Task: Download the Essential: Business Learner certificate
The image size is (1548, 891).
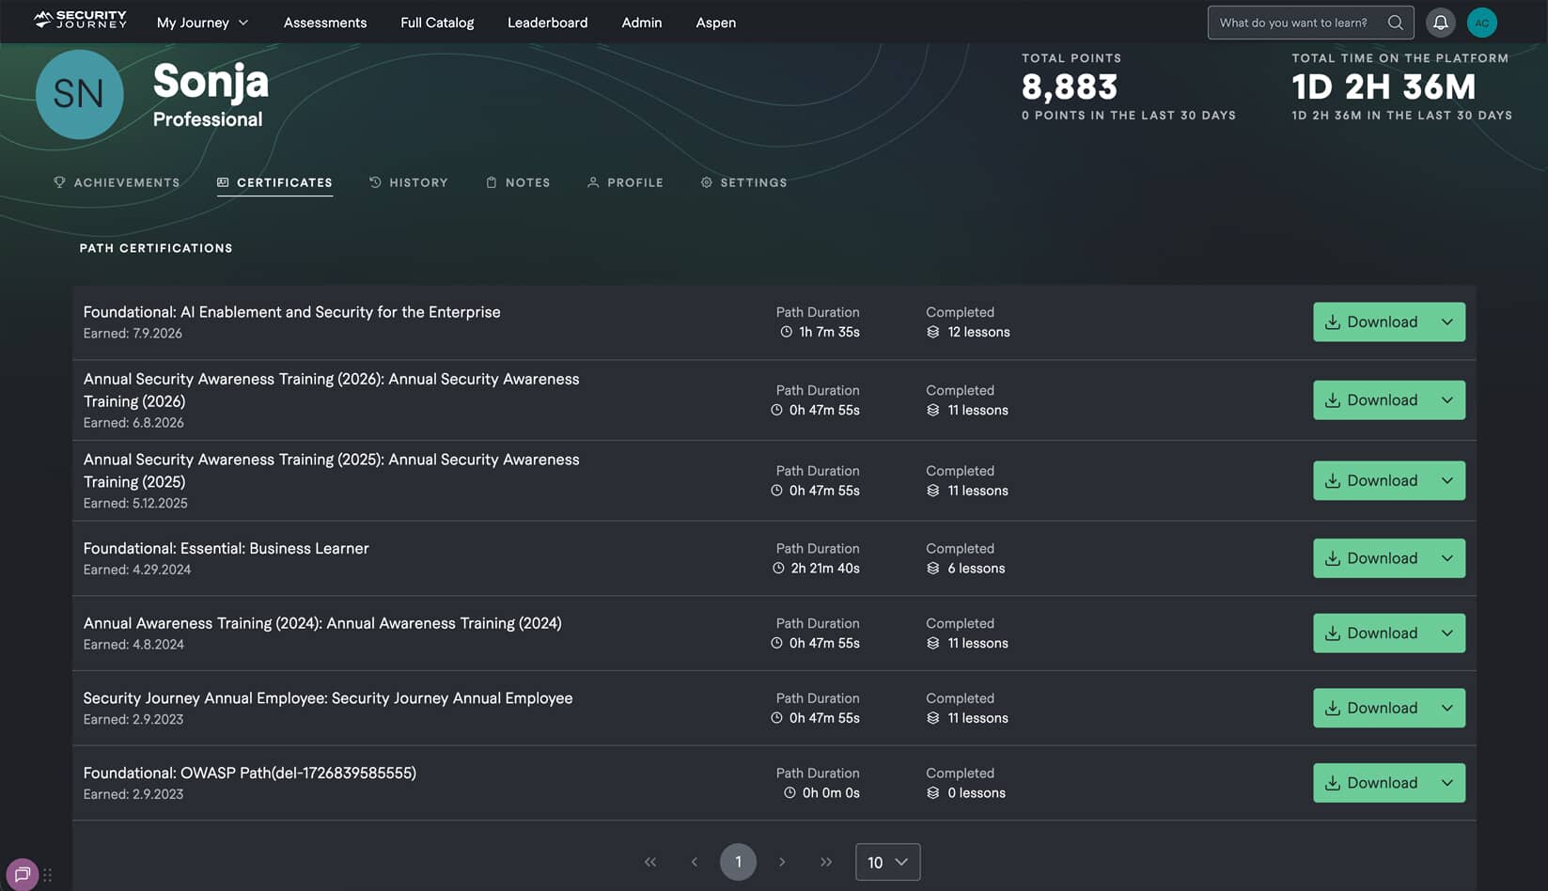Action: (x=1371, y=558)
